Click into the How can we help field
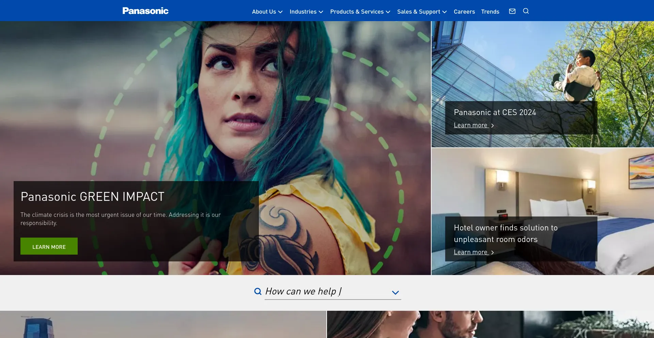Image resolution: width=654 pixels, height=338 pixels. [x=333, y=292]
